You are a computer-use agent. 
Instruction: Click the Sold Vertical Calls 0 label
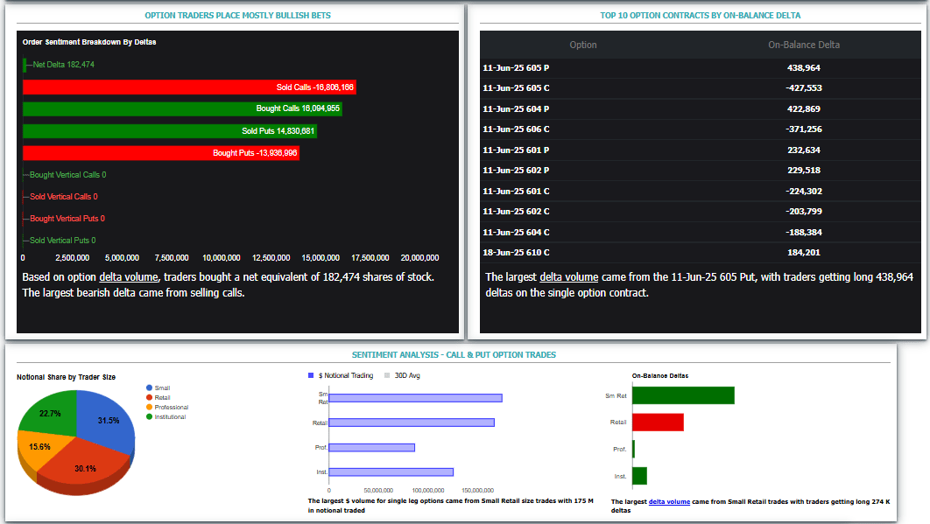64,197
